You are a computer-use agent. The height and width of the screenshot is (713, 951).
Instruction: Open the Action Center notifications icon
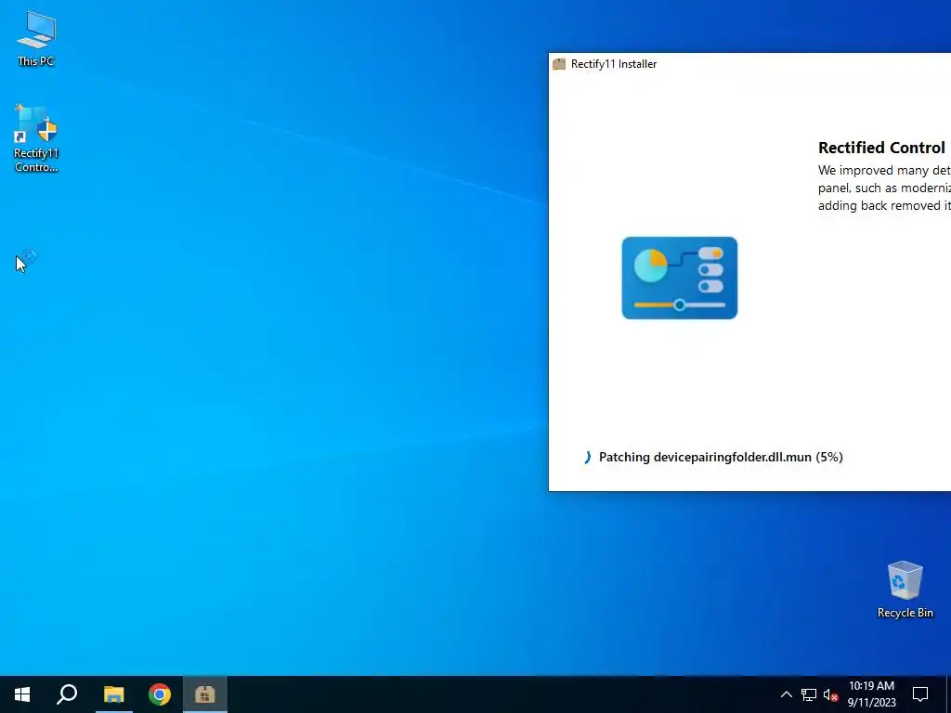point(920,694)
